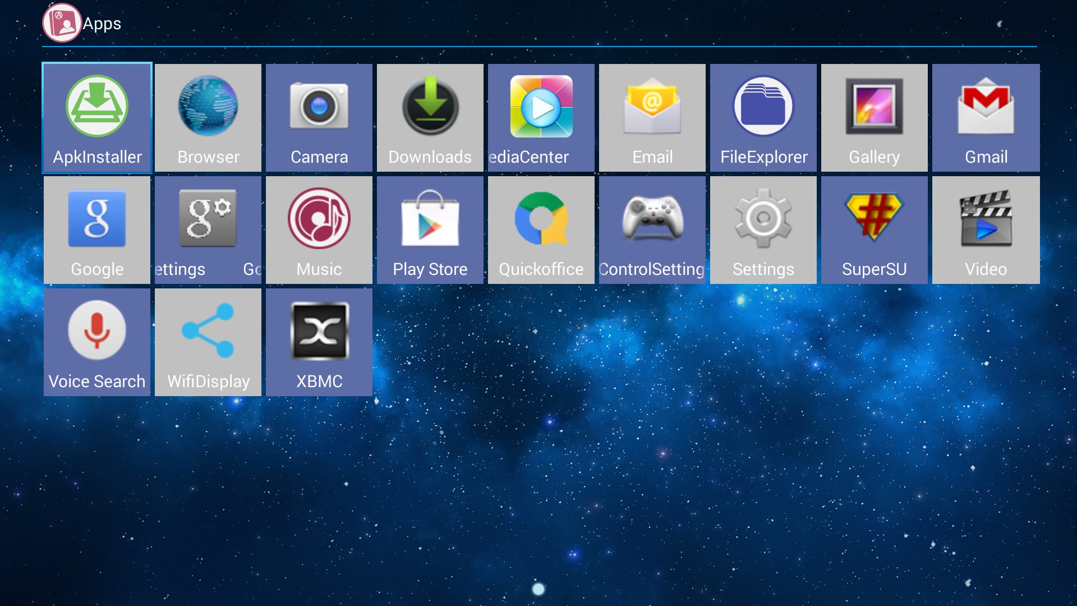Open the FileExplorer app
The height and width of the screenshot is (606, 1077).
[763, 118]
